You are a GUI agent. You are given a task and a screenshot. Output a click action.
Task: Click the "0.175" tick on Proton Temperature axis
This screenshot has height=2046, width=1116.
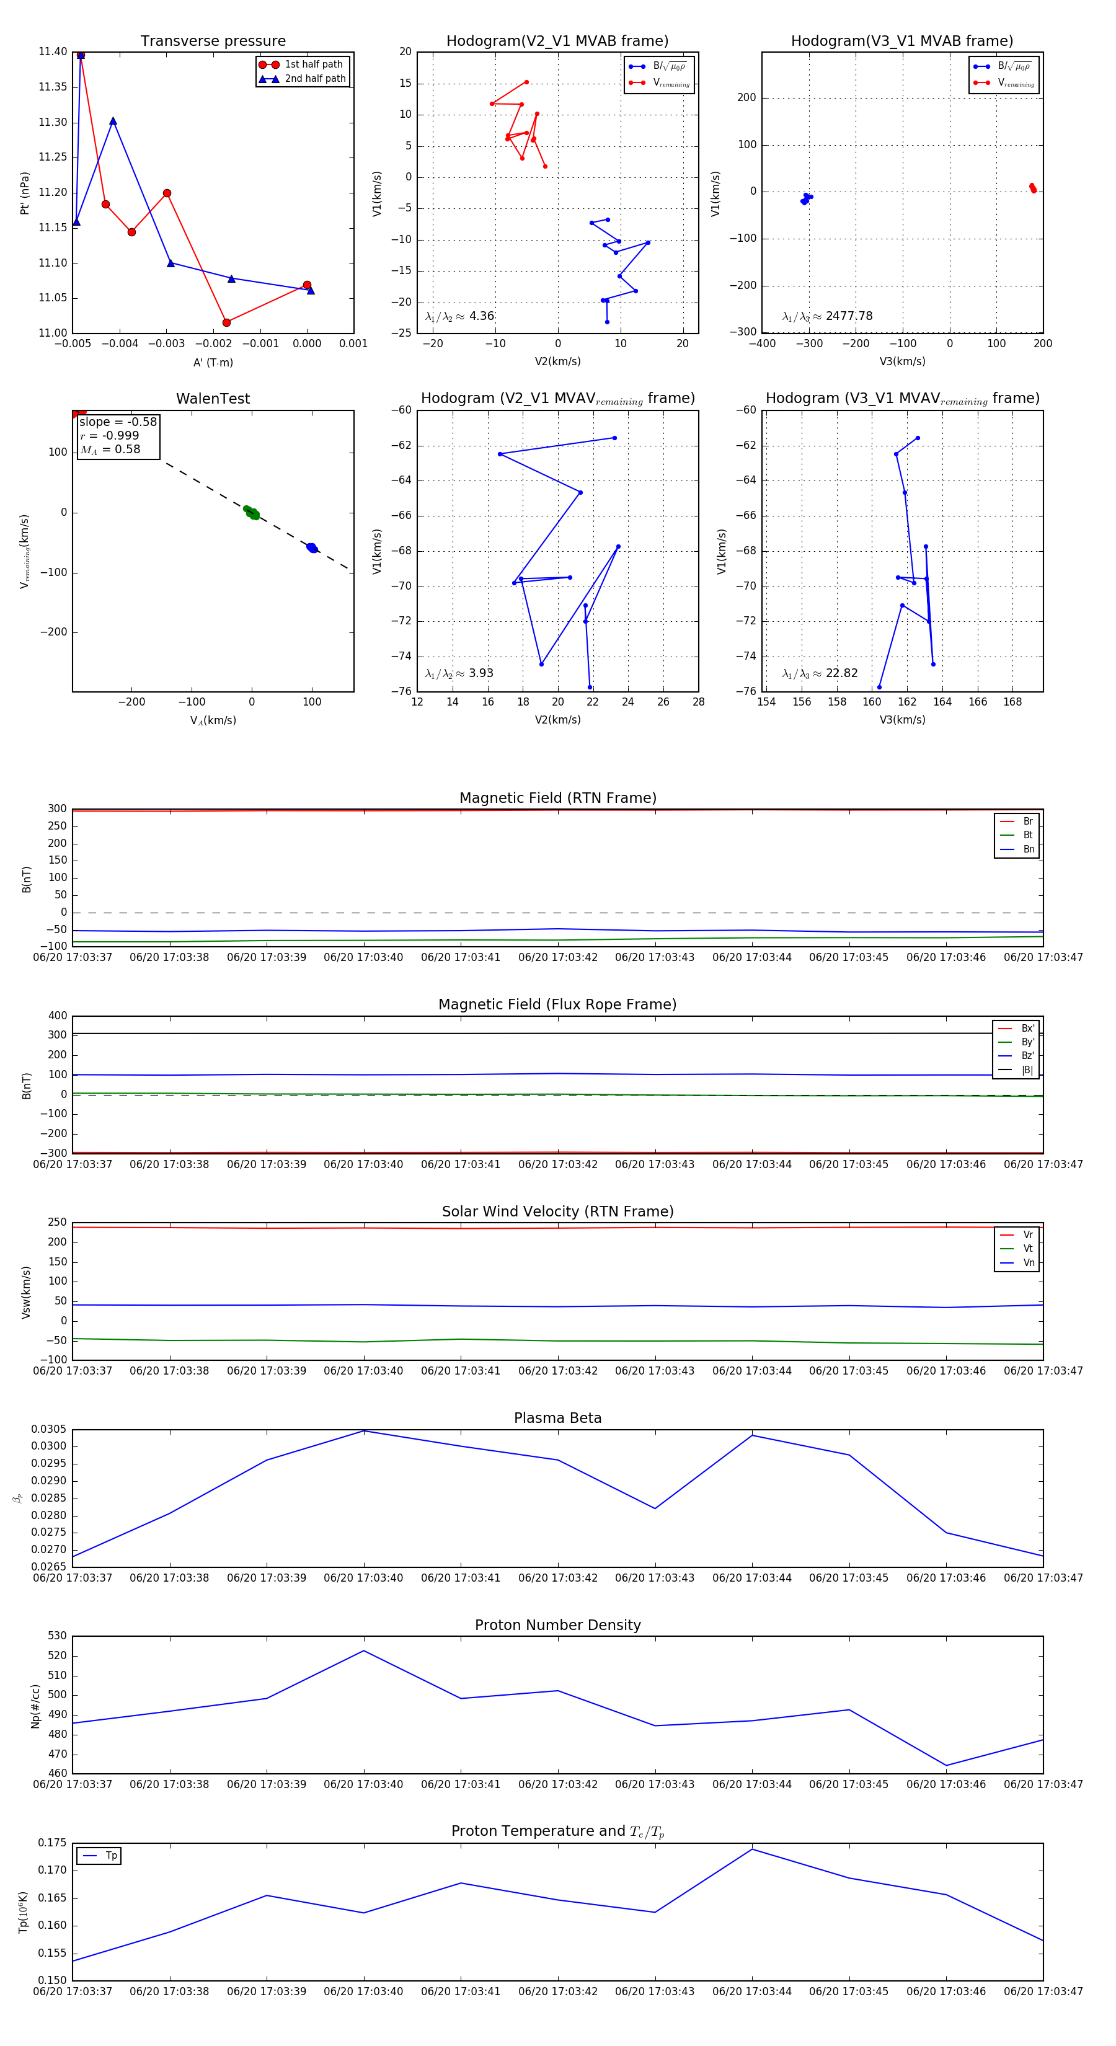click(x=53, y=1843)
